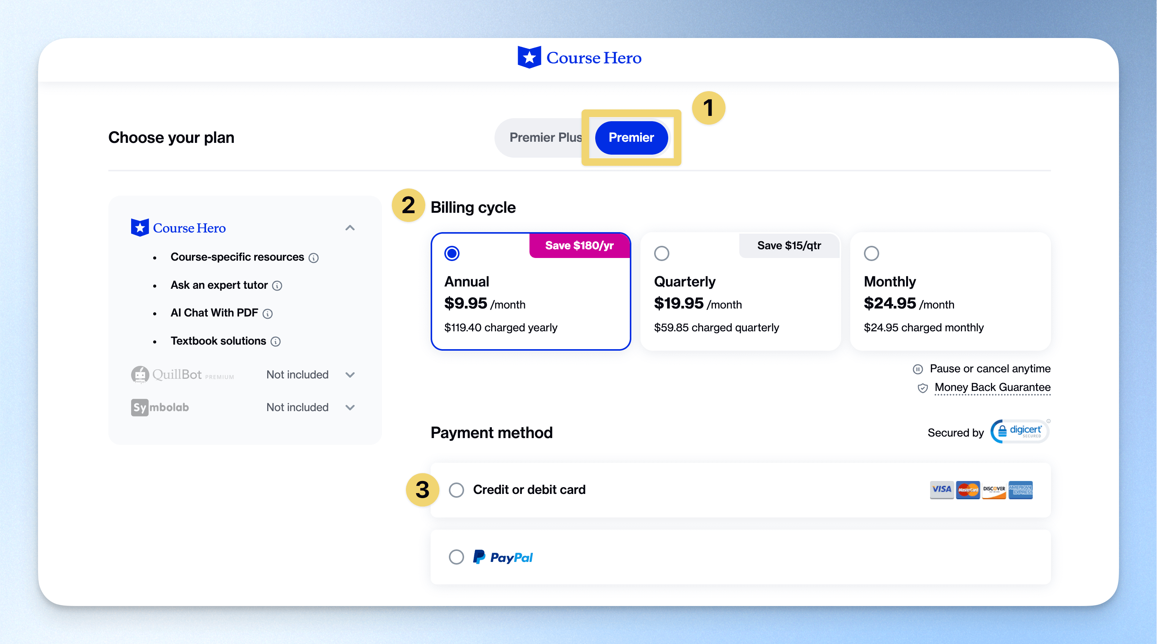Click the Visa card icon

pyautogui.click(x=941, y=489)
